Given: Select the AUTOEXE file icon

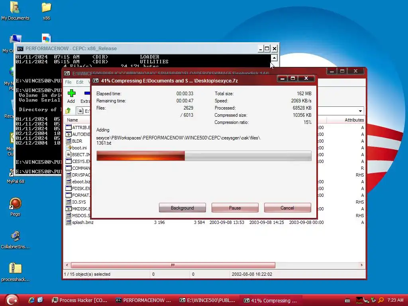Looking at the screenshot, I should (x=69, y=134).
